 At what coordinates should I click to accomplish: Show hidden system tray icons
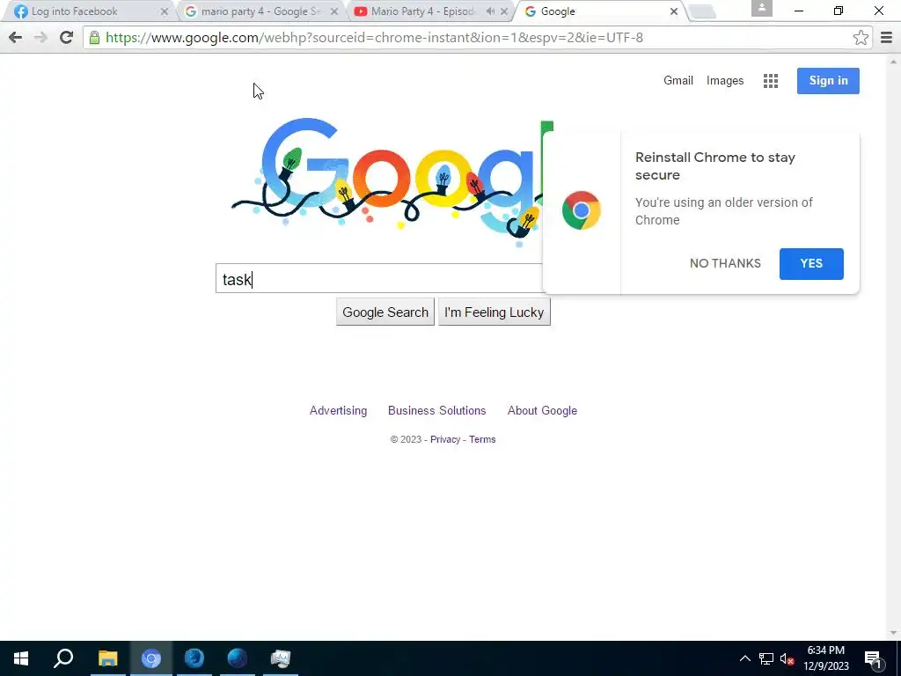(744, 658)
